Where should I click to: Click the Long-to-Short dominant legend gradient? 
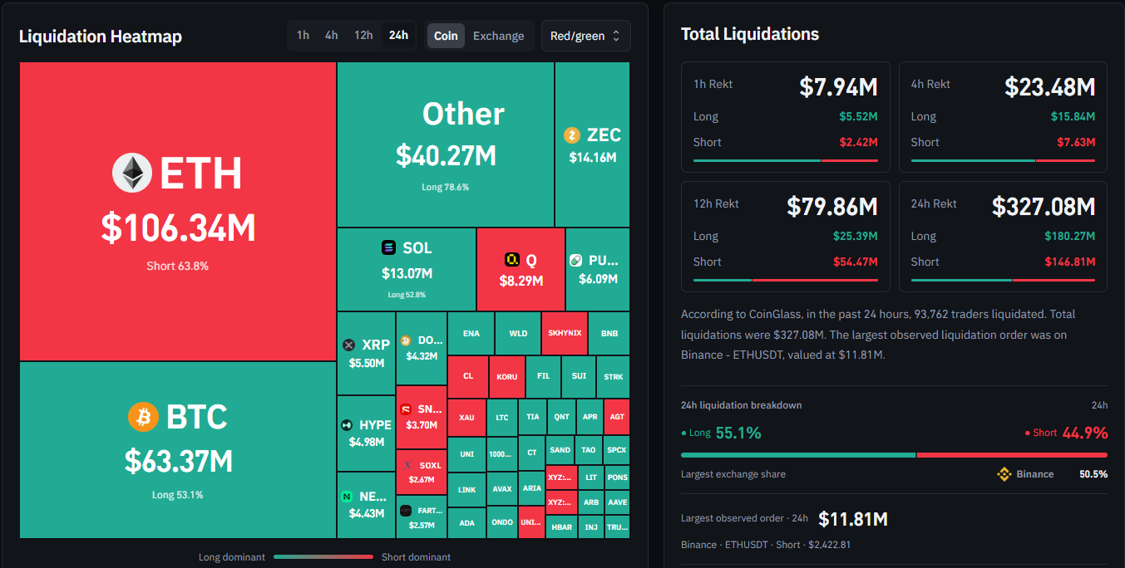[323, 557]
